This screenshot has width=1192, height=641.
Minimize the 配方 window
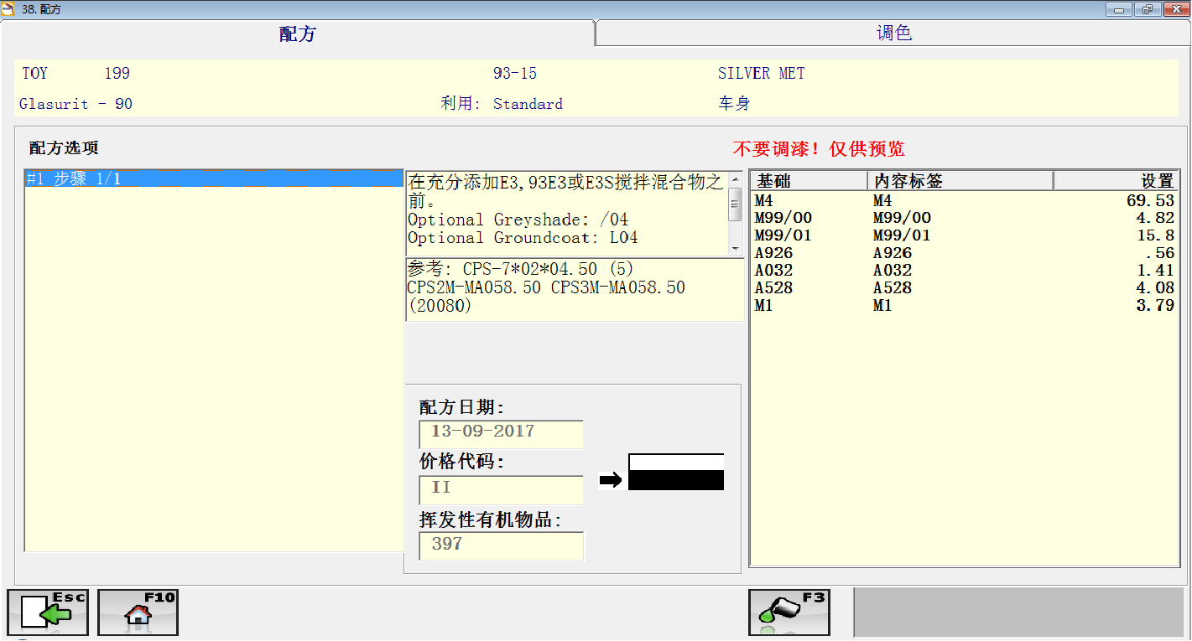[1119, 9]
